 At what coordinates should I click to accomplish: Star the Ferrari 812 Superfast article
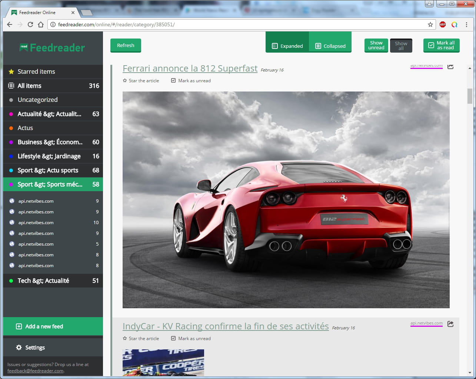[x=141, y=80]
